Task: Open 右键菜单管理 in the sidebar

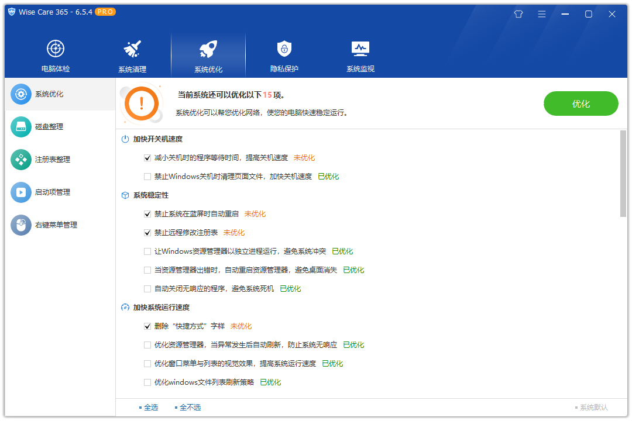Action: [60, 225]
